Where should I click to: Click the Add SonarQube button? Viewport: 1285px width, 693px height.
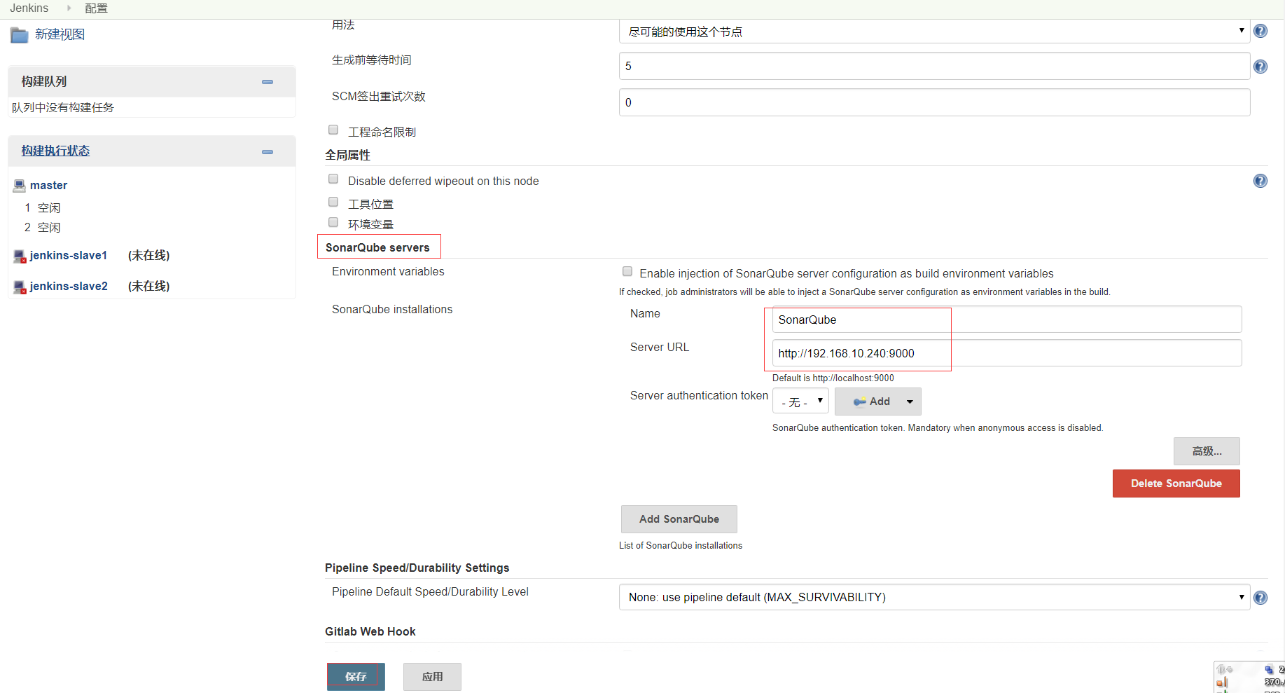click(x=679, y=519)
